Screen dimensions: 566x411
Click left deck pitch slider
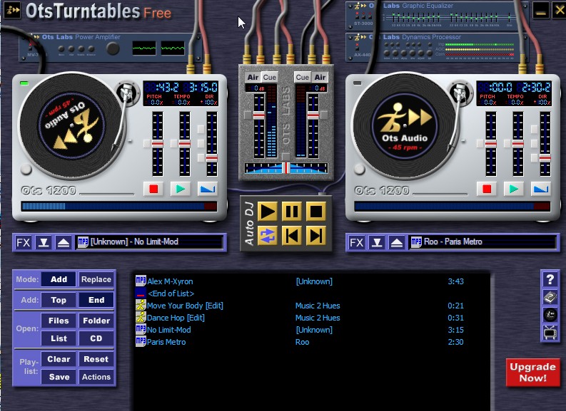click(158, 144)
